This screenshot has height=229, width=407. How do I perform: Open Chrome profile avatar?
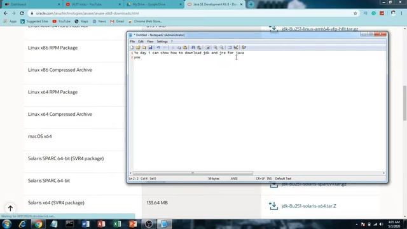coord(393,13)
